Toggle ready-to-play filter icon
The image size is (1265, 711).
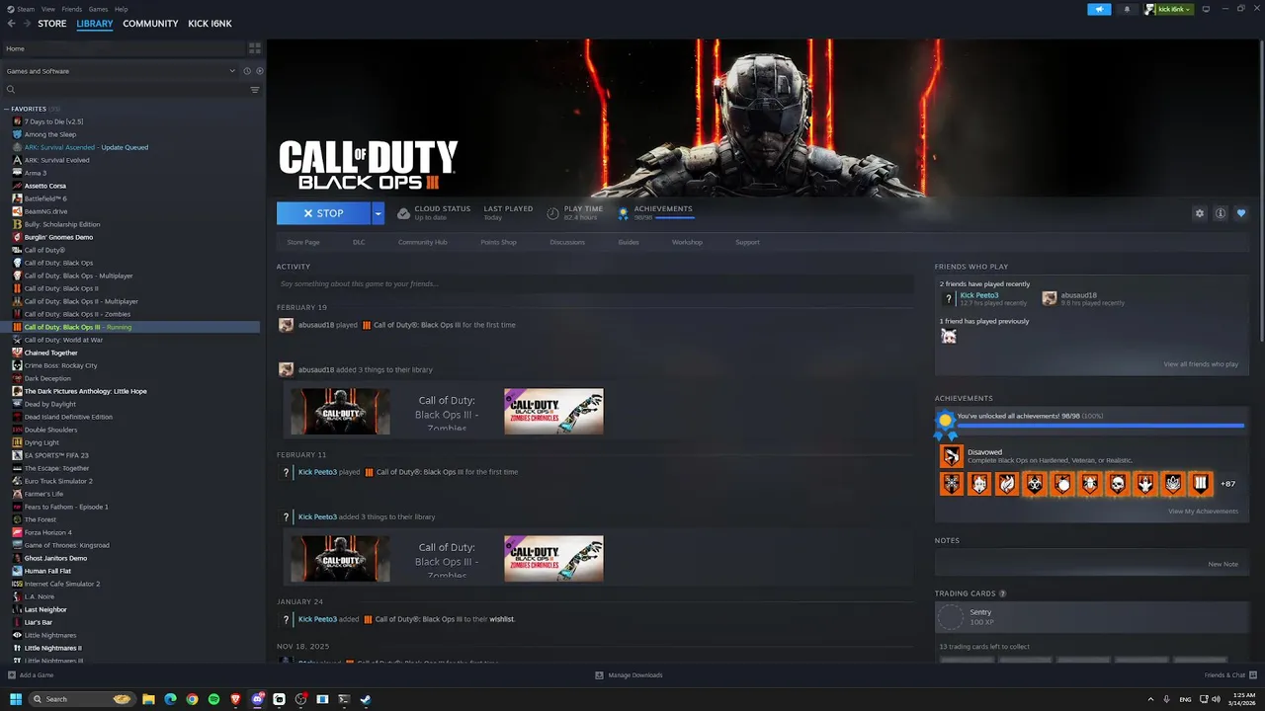coord(260,71)
